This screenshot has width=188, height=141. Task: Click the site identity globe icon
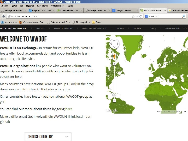(9, 16)
